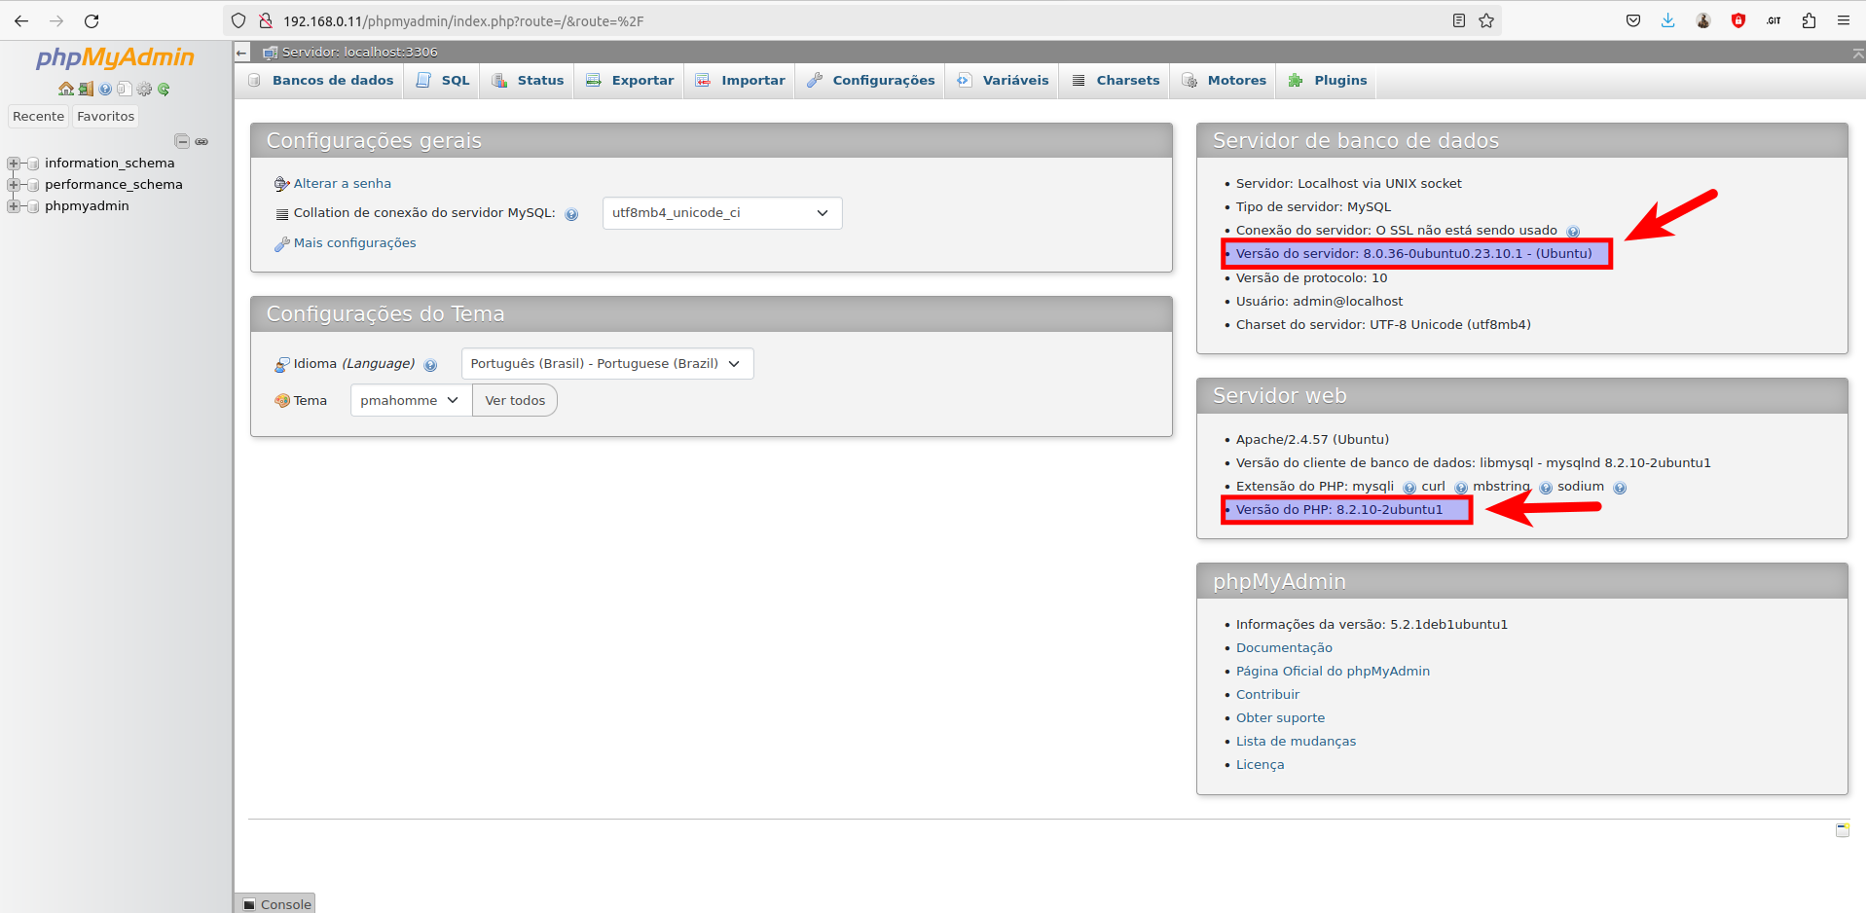Switch to Bancos de dados tab

[321, 81]
